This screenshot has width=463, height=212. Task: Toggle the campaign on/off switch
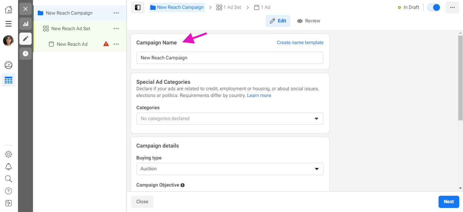(434, 7)
